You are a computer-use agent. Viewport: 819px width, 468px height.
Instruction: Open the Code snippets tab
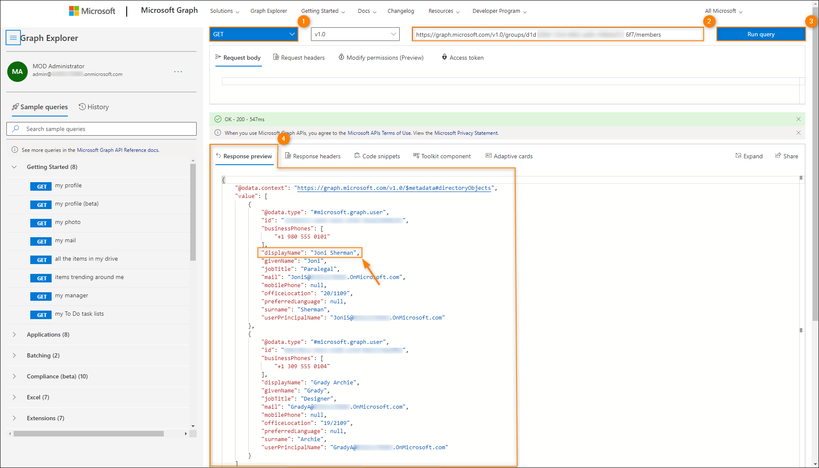pyautogui.click(x=377, y=156)
